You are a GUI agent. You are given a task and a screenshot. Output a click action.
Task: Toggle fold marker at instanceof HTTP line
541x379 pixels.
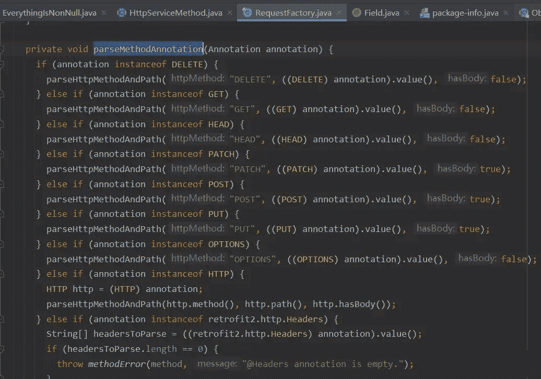tap(2, 274)
